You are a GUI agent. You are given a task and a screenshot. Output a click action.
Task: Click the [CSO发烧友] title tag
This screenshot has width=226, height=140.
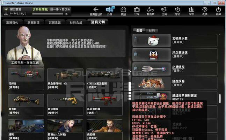click(x=41, y=9)
